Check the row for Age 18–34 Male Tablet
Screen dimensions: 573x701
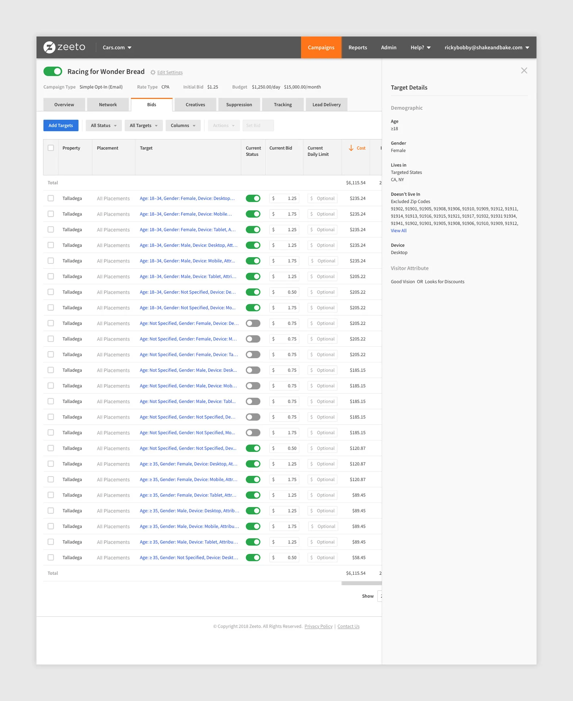click(x=51, y=276)
